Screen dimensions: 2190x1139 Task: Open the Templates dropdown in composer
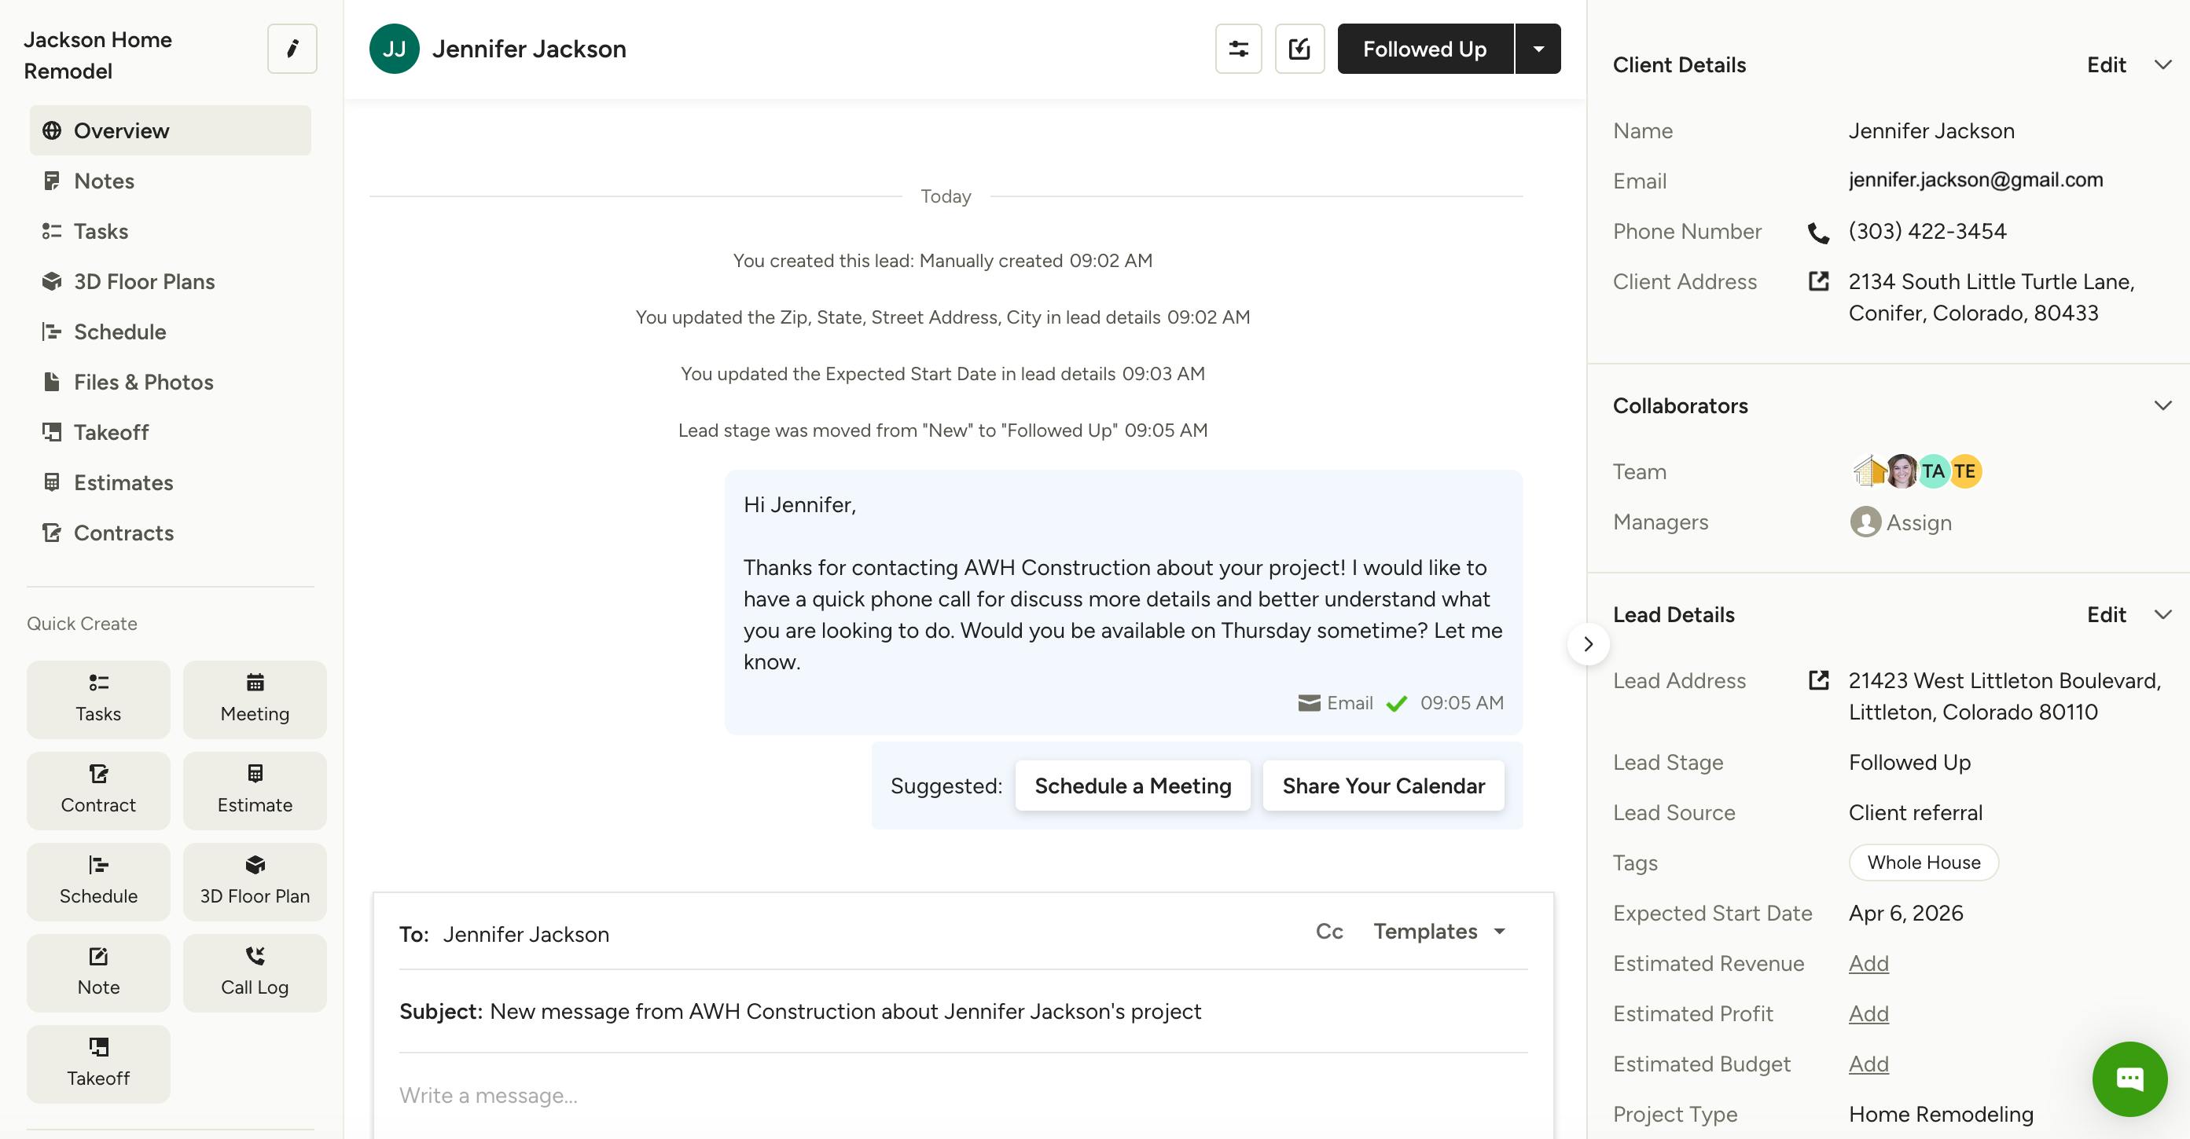pos(1439,931)
